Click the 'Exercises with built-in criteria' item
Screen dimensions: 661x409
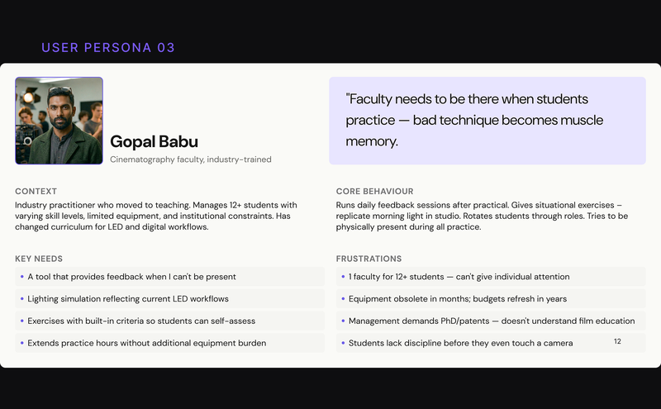[x=141, y=321]
